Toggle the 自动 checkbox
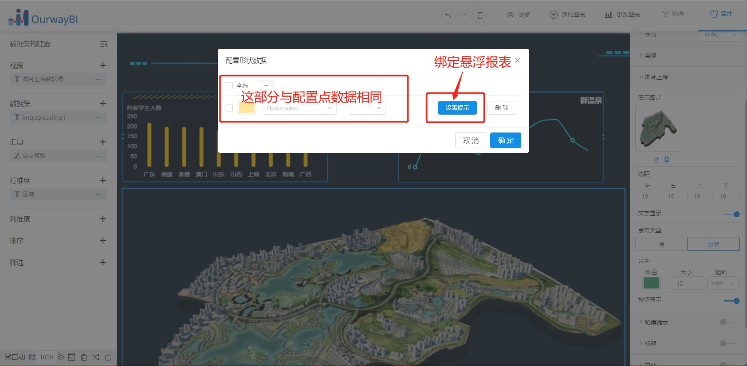The height and width of the screenshot is (366, 747). [x=8, y=357]
